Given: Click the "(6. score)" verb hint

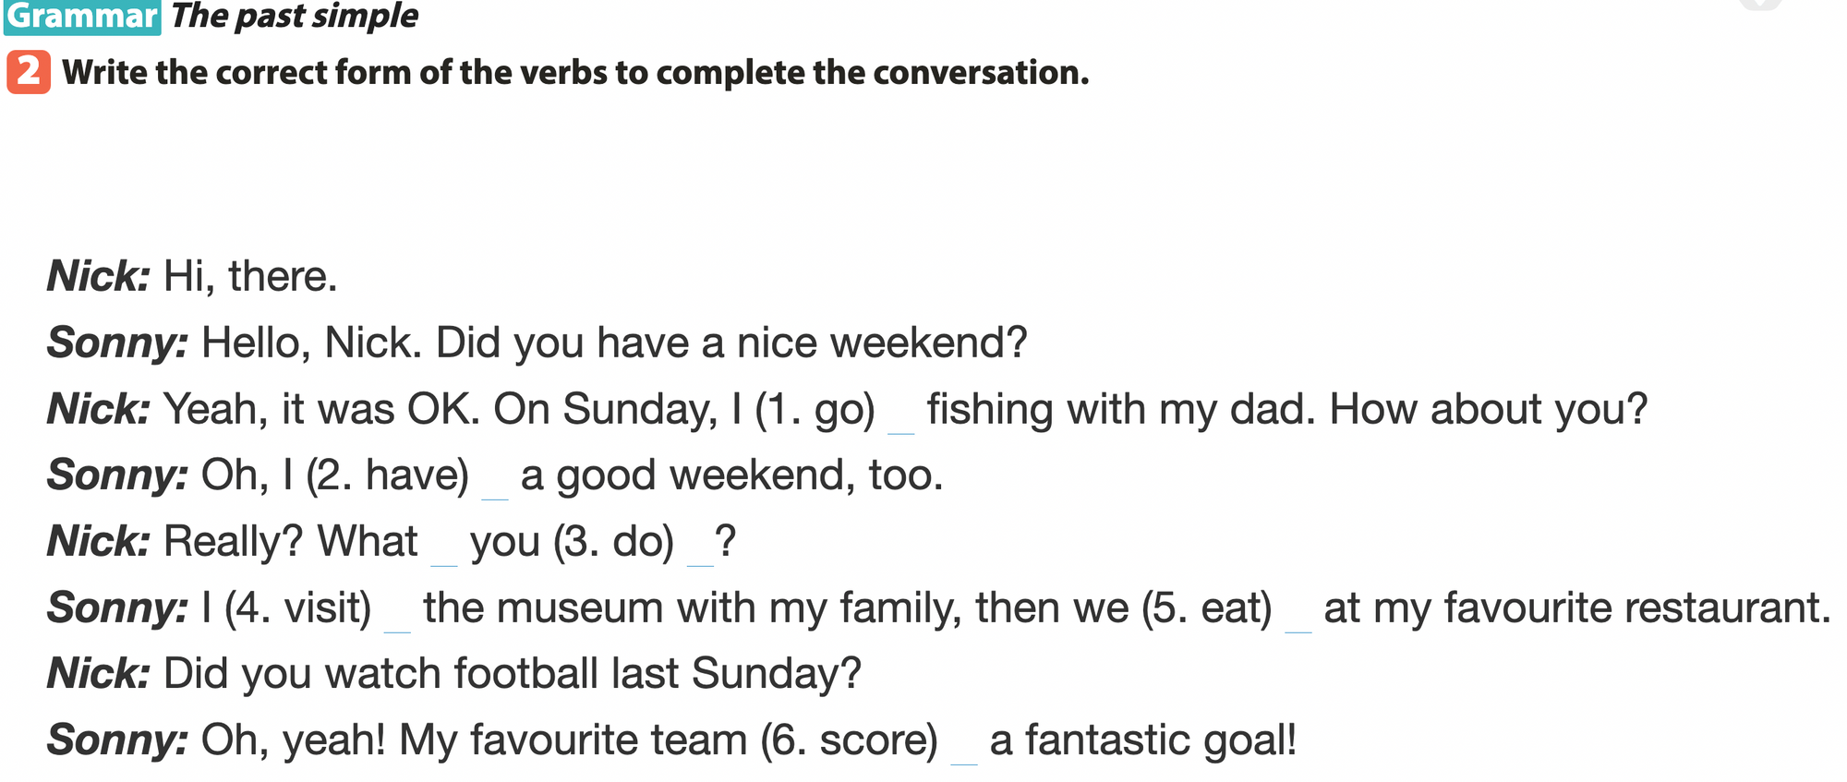Looking at the screenshot, I should [849, 740].
